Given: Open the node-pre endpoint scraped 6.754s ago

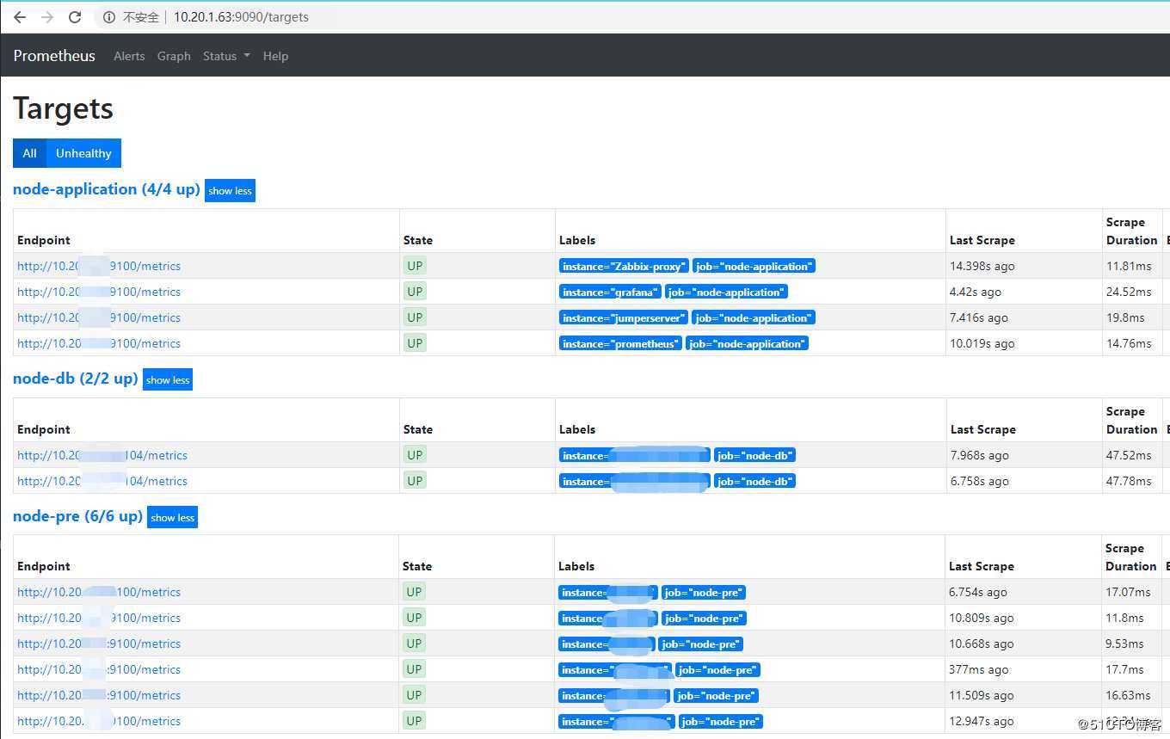Looking at the screenshot, I should pyautogui.click(x=99, y=592).
